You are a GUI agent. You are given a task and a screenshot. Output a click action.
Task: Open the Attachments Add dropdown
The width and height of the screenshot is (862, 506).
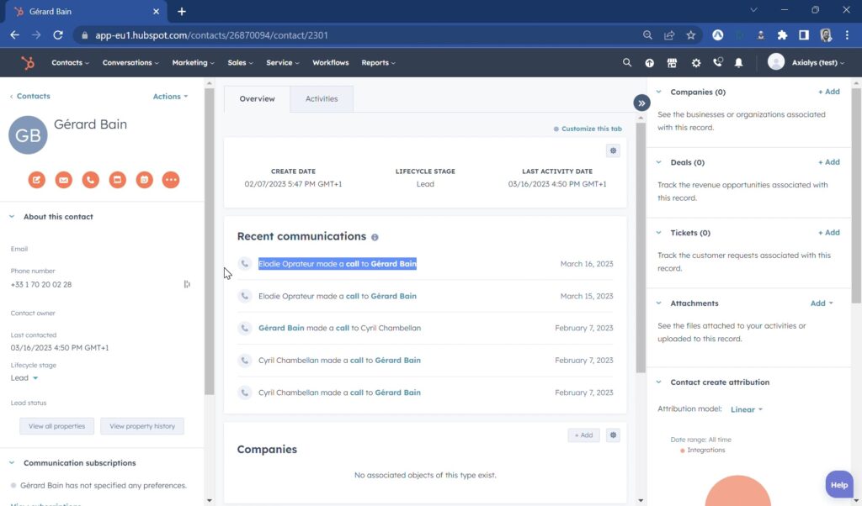coord(822,303)
